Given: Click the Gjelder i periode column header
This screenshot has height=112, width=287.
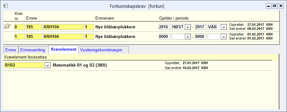Looking at the screenshot, I should point(174,18).
